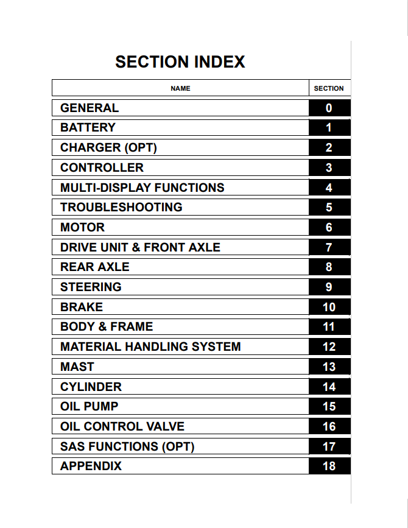Open the MOTOR section entry

82,228
